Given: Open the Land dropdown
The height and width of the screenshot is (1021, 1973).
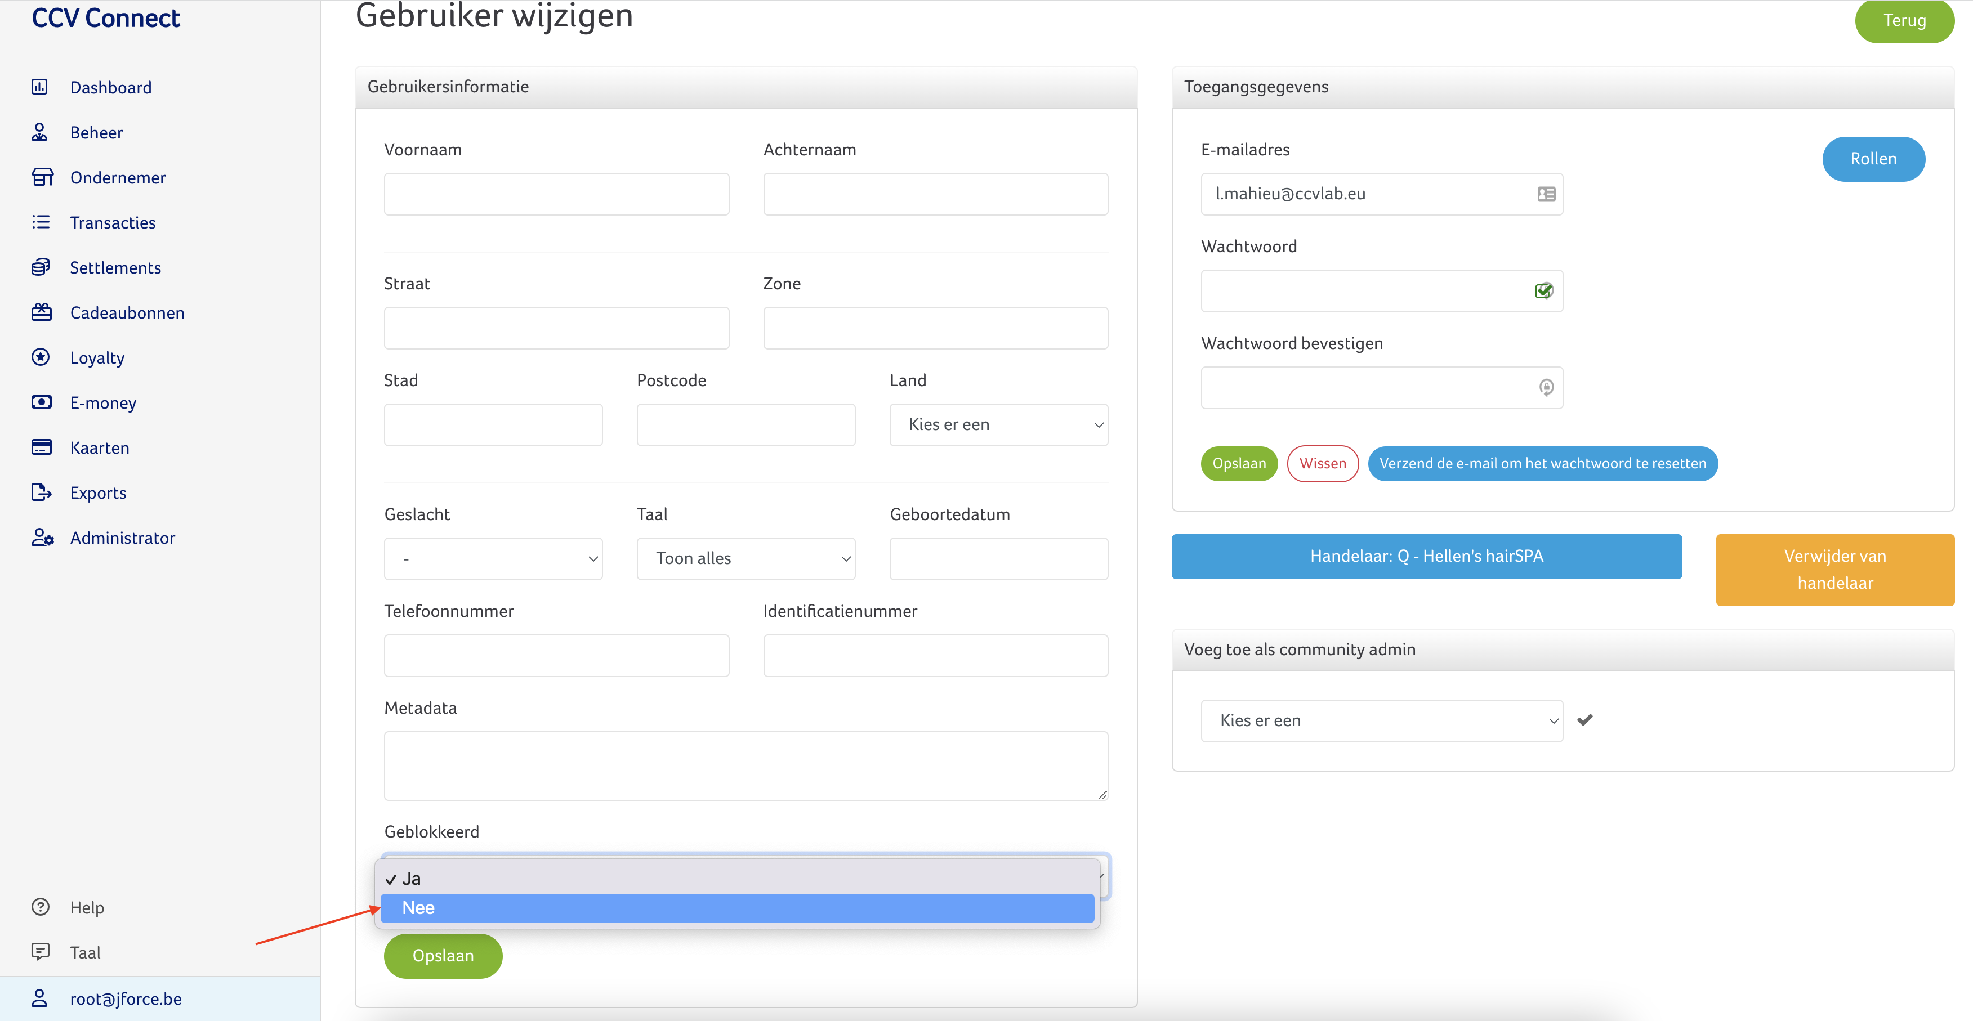Looking at the screenshot, I should [x=998, y=425].
